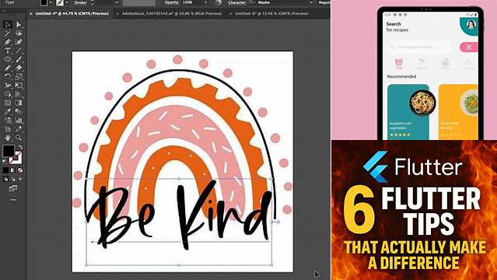Open the font family Maybe dropdown
Screen dimensions: 497x280
pyautogui.click(x=310, y=2)
